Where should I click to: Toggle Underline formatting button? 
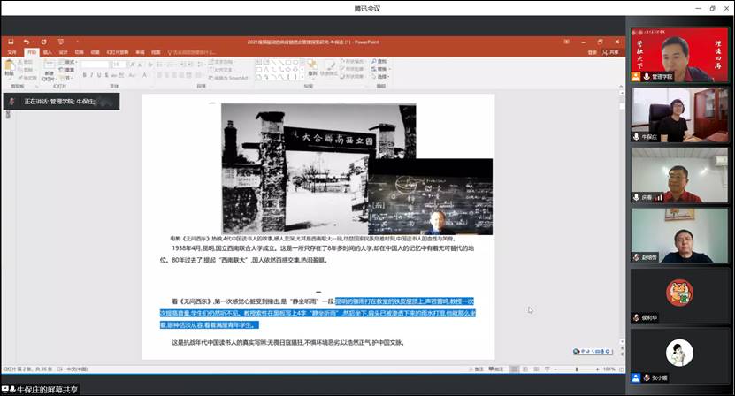tap(99, 75)
